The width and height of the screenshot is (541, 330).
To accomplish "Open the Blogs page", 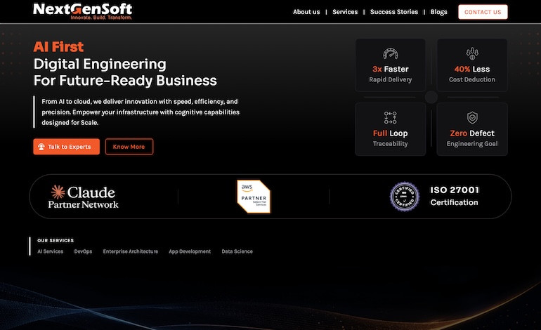I will click(x=439, y=12).
